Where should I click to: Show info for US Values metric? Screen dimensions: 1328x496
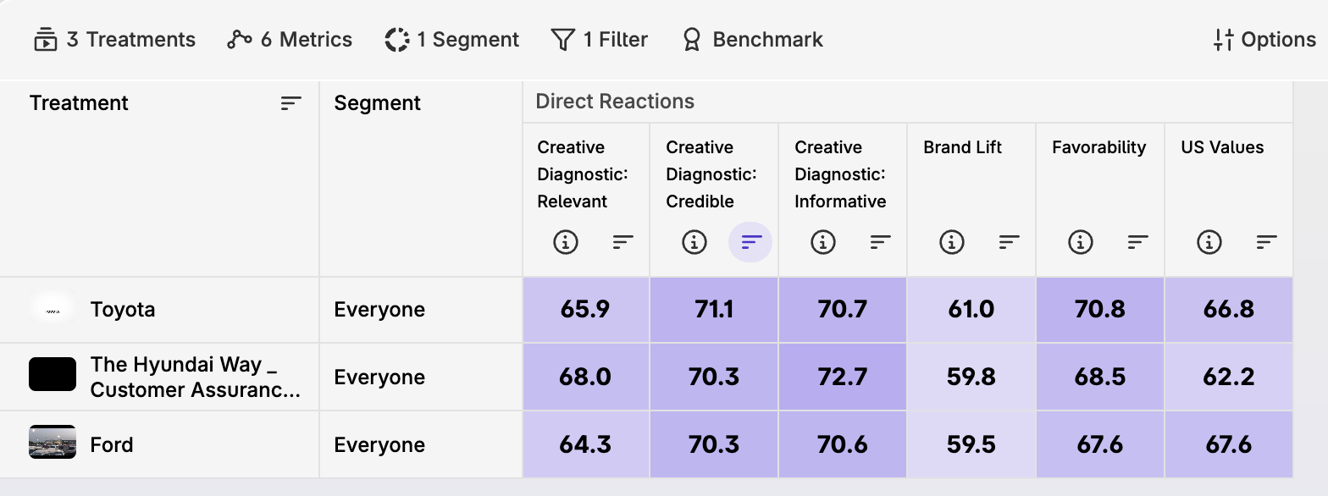1209,243
